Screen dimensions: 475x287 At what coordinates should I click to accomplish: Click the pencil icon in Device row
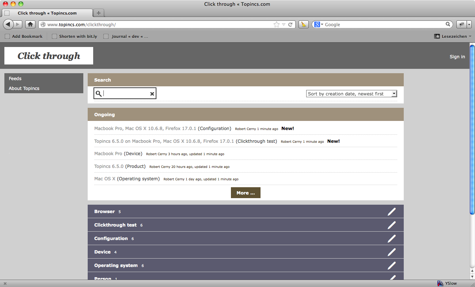pyautogui.click(x=391, y=252)
